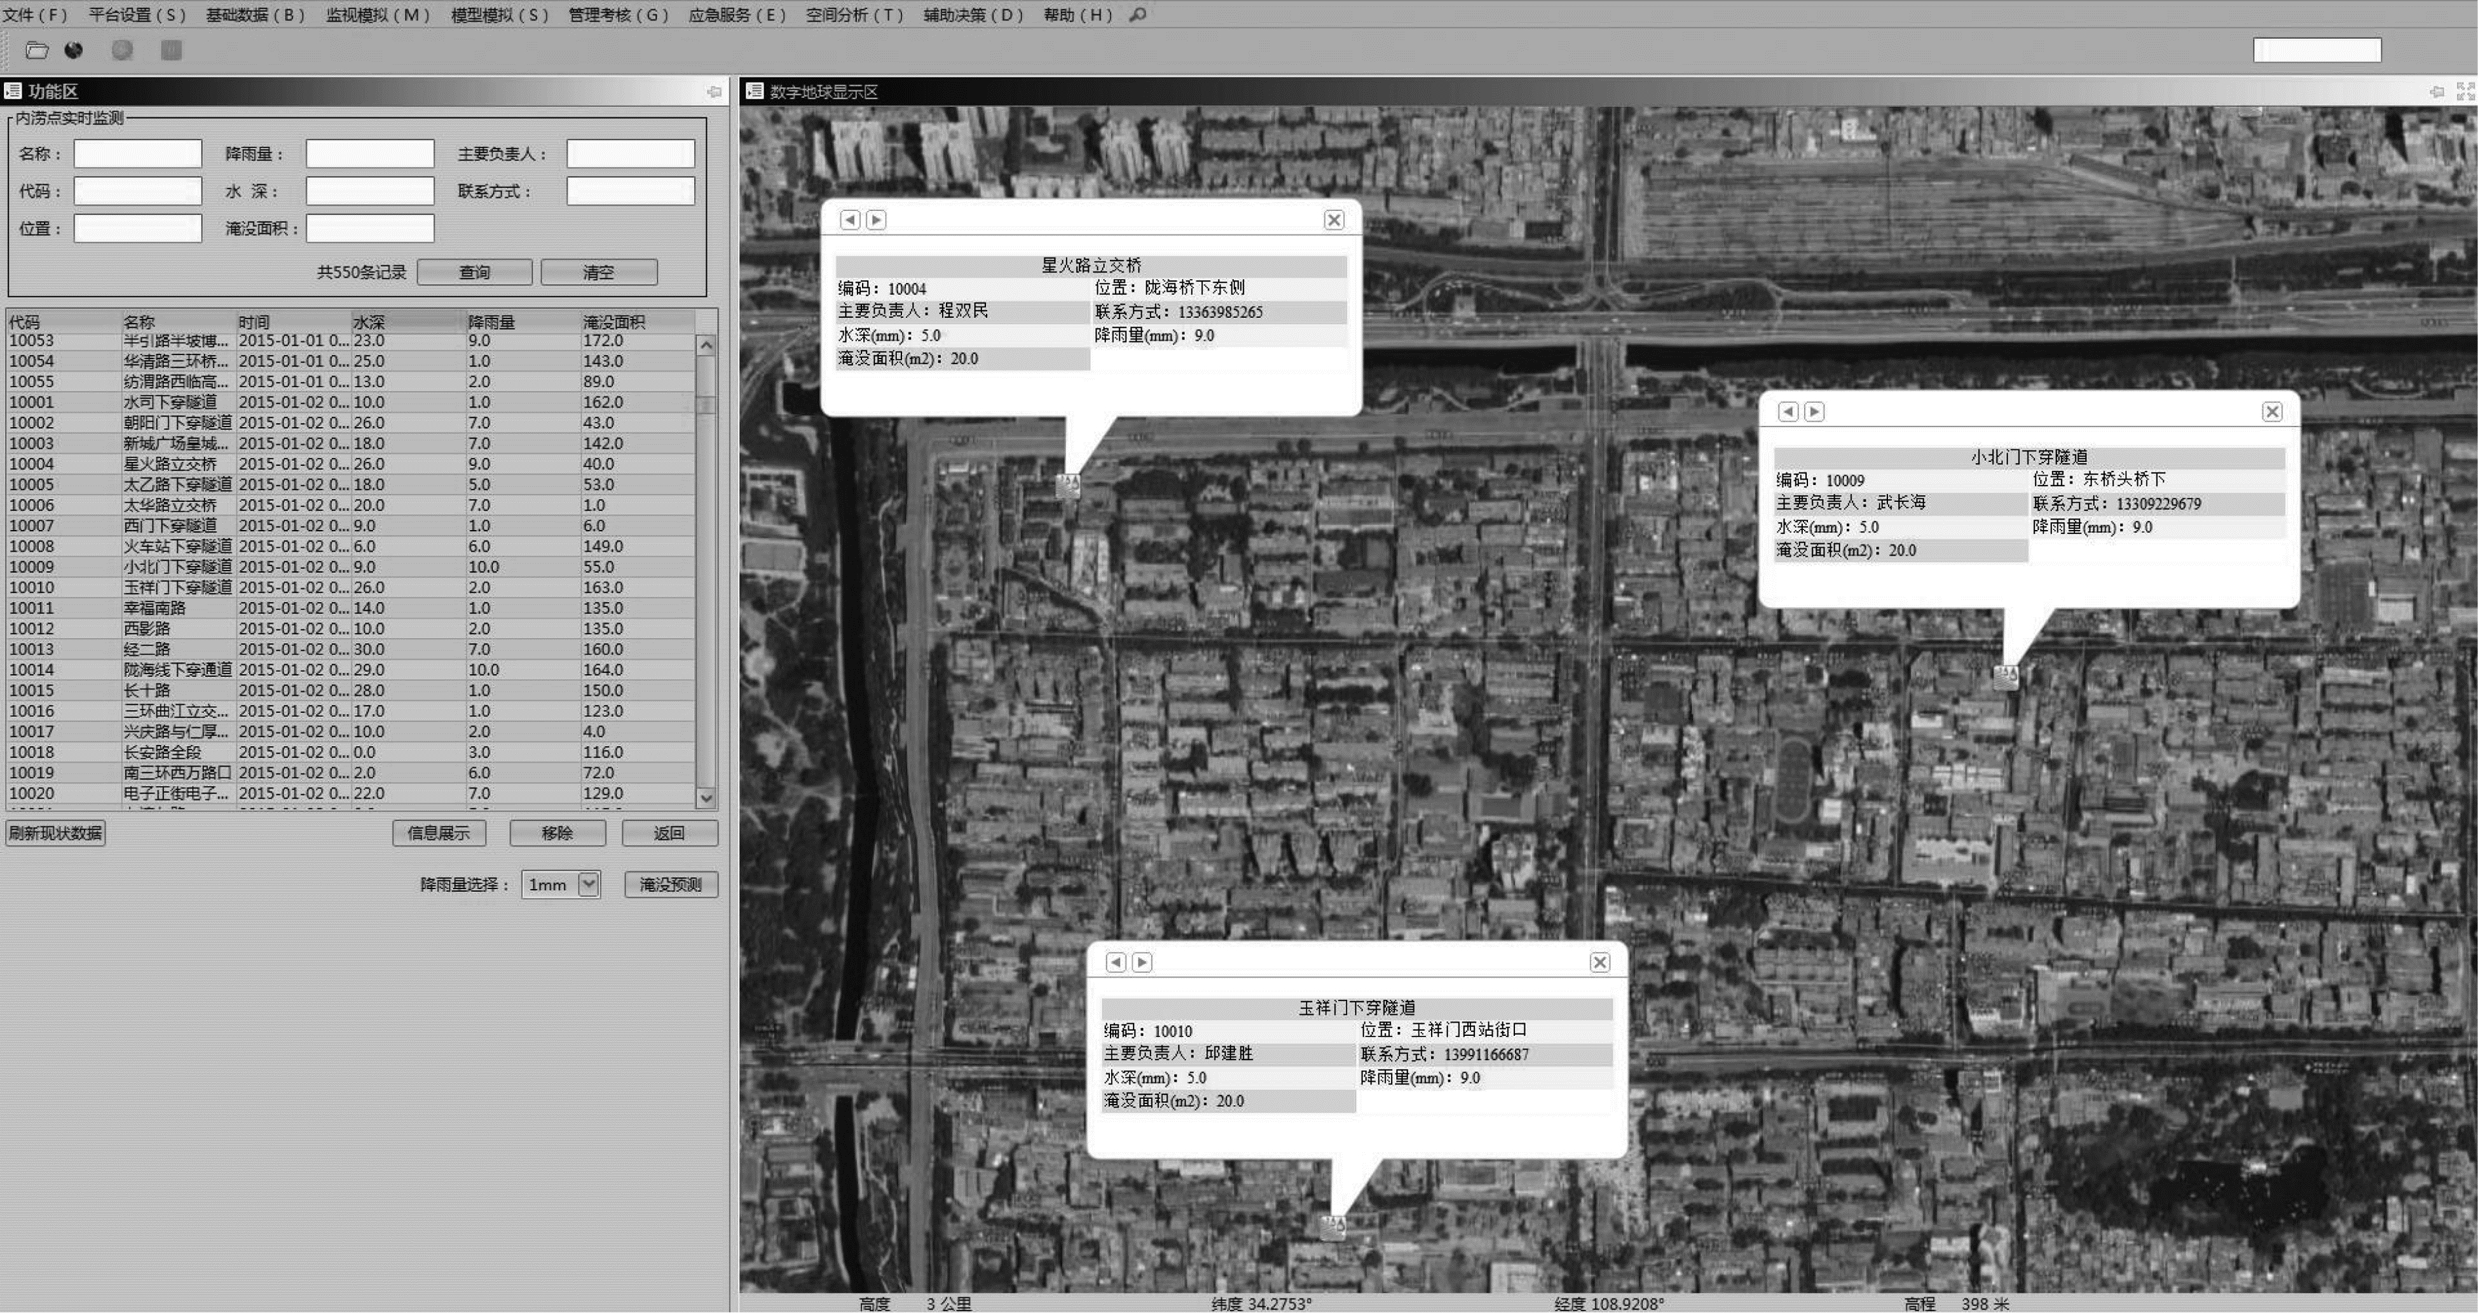Click the fullscreen icon of the 数字地球显示区 panel
2478x1313 pixels.
point(2465,92)
